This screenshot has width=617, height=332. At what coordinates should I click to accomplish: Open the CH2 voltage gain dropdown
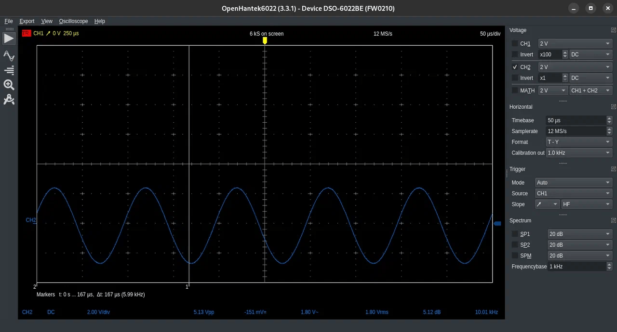pyautogui.click(x=575, y=67)
